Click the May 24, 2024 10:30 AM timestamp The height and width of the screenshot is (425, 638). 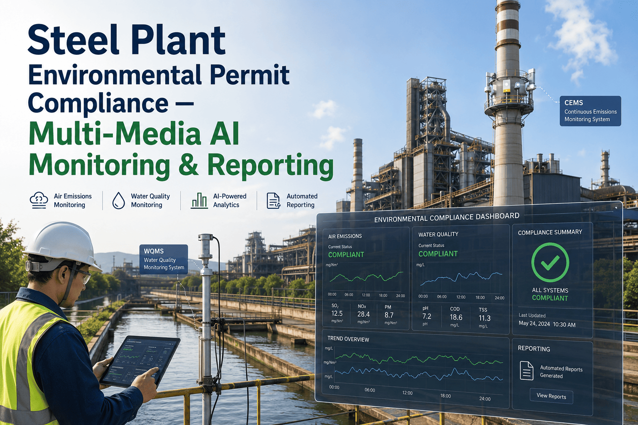[547, 324]
